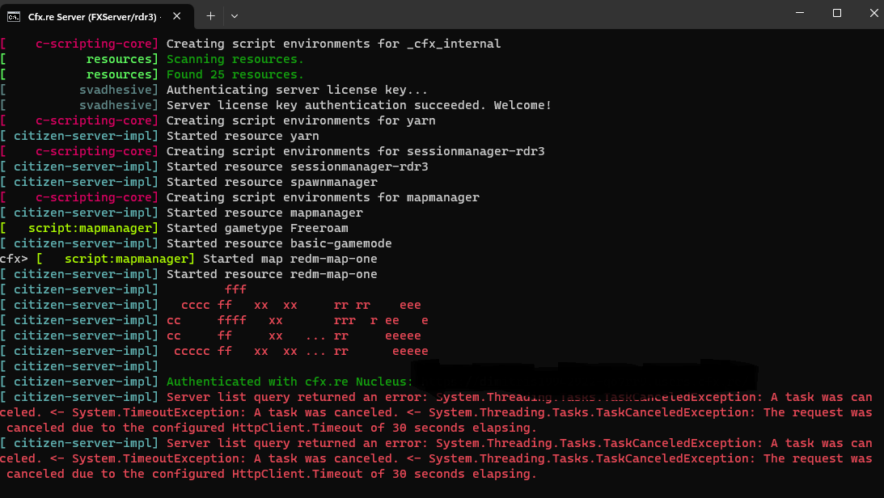884x498 pixels.
Task: Minimize the terminal window
Action: (799, 13)
